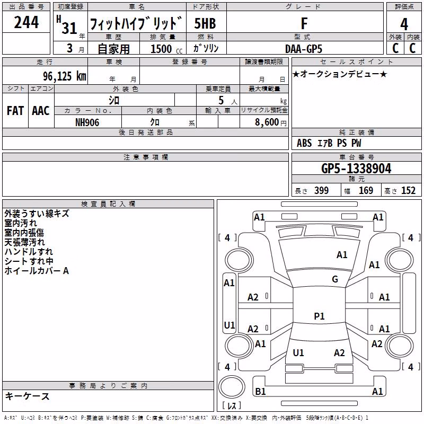Image resolution: width=424 pixels, height=424 pixels.
Task: Click inspector note 外装うすい線キズ
Action: [x=37, y=214]
